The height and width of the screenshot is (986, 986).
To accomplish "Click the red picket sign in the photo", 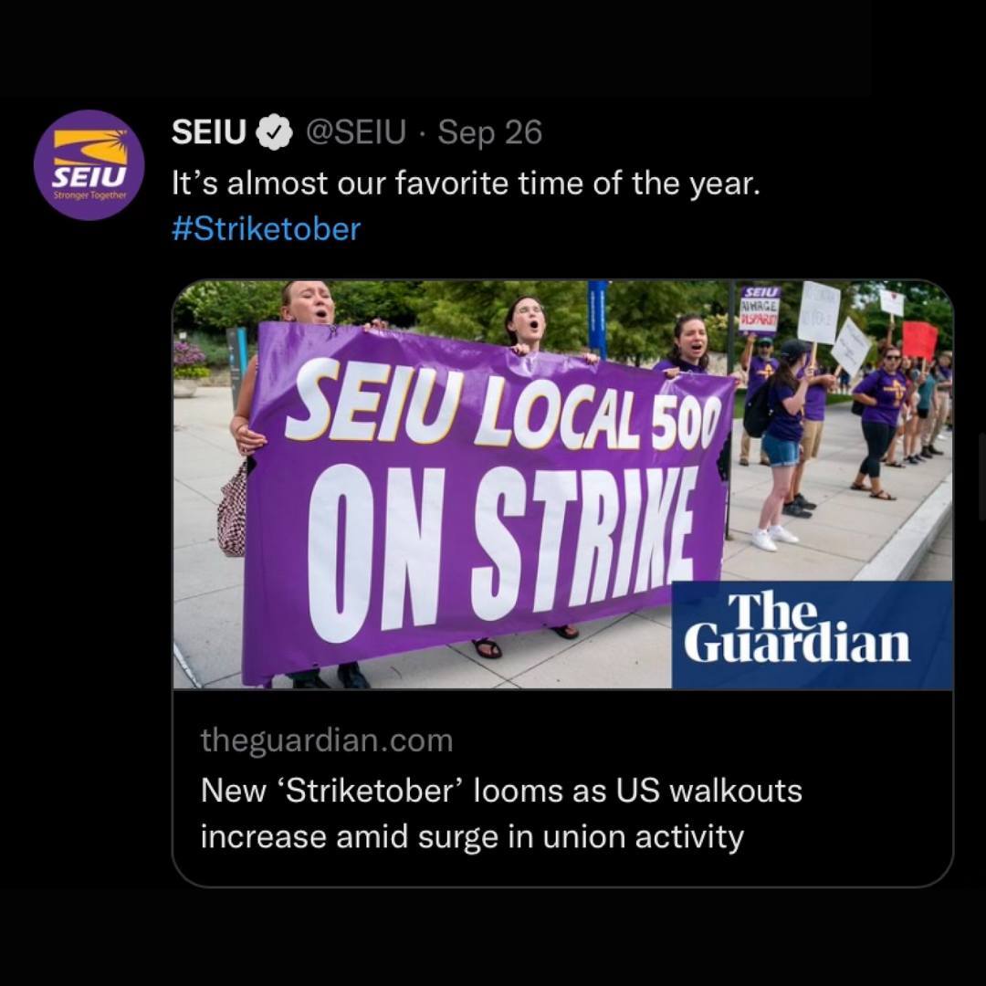I will [919, 341].
